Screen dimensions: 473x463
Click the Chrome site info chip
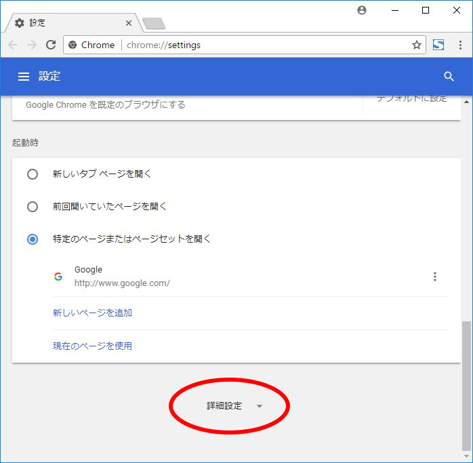(x=91, y=45)
